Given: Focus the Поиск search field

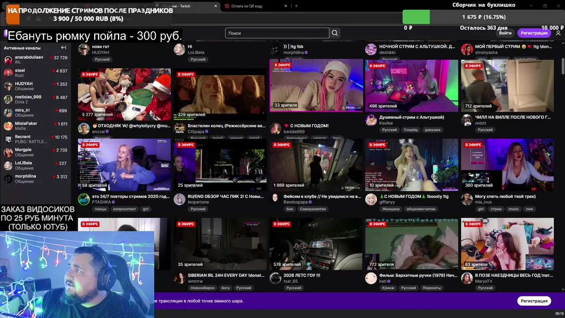Looking at the screenshot, I should [277, 33].
